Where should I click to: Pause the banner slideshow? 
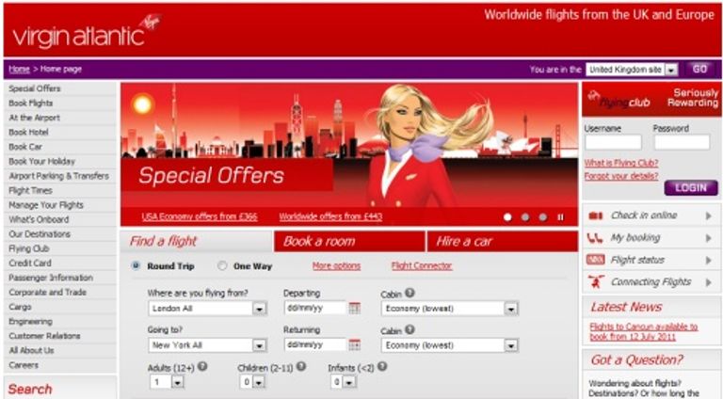561,217
